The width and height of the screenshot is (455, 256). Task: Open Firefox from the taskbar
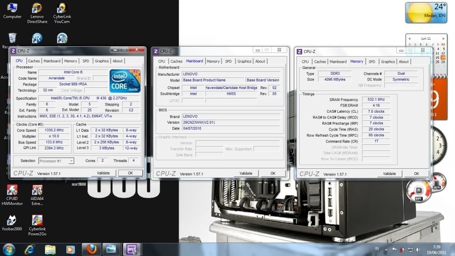(x=91, y=249)
